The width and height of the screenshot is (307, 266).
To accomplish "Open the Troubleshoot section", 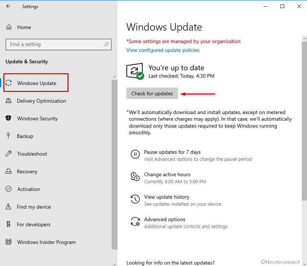I will pyautogui.click(x=32, y=154).
